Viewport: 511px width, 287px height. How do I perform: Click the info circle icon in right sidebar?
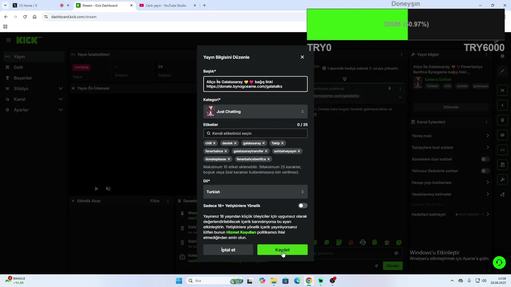(503, 56)
